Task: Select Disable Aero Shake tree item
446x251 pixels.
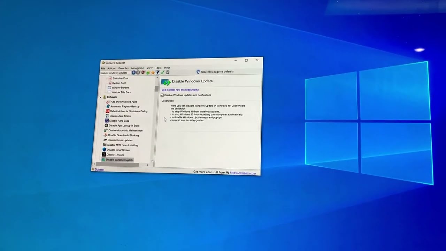Action: 120,116
